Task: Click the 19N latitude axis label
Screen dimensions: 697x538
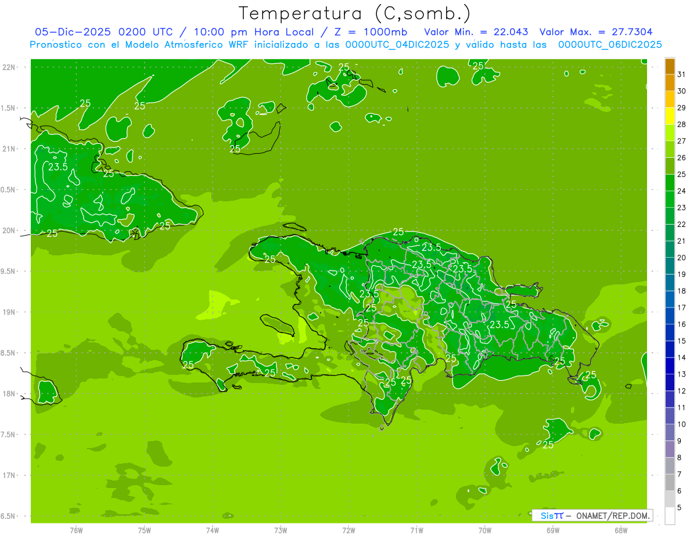Action: click(x=9, y=312)
